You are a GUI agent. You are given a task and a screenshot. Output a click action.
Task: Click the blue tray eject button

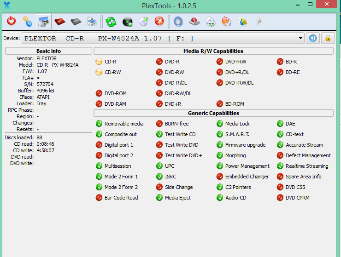313,39
